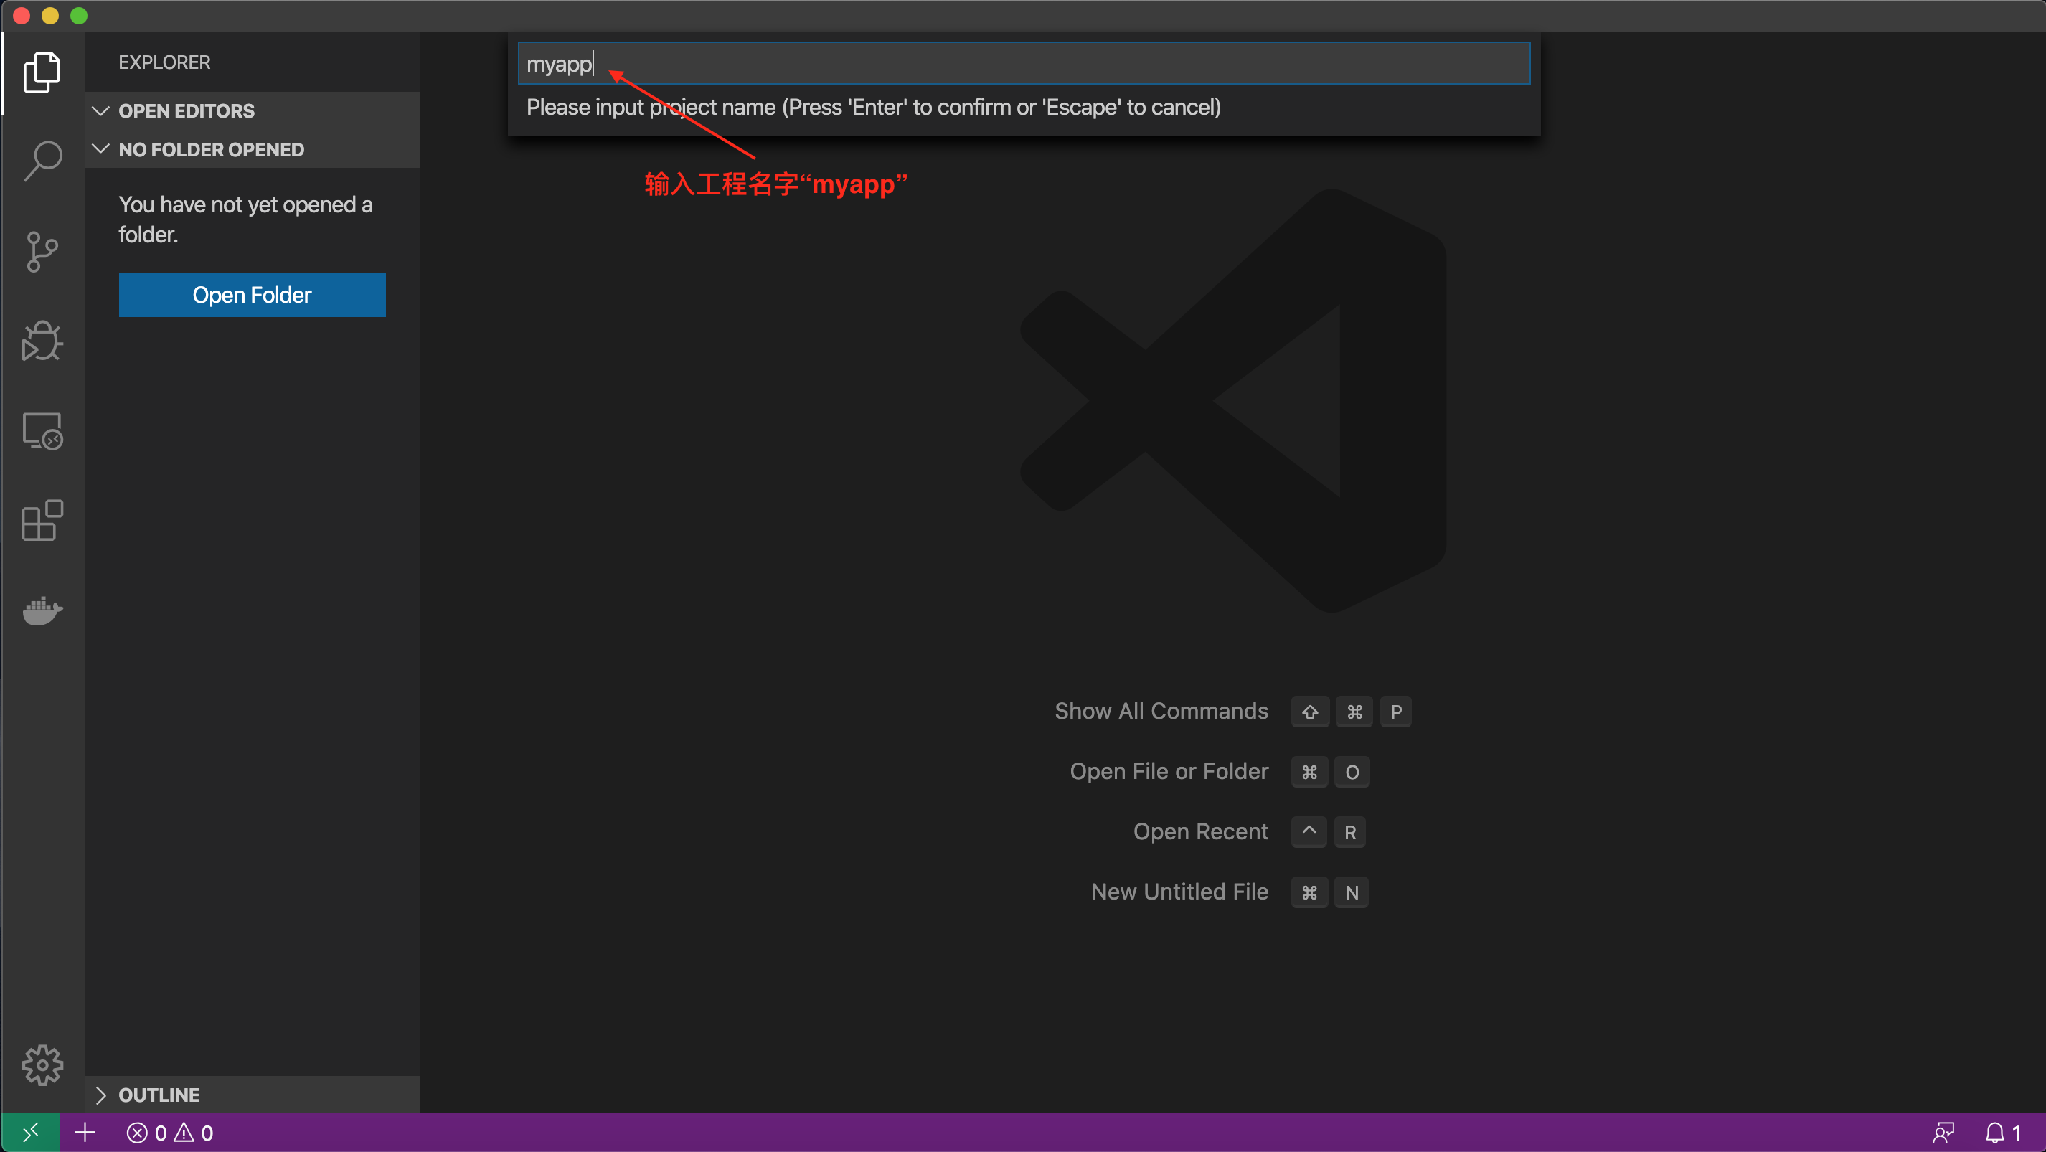2046x1152 pixels.
Task: Expand the OUTLINE section
Action: (253, 1094)
